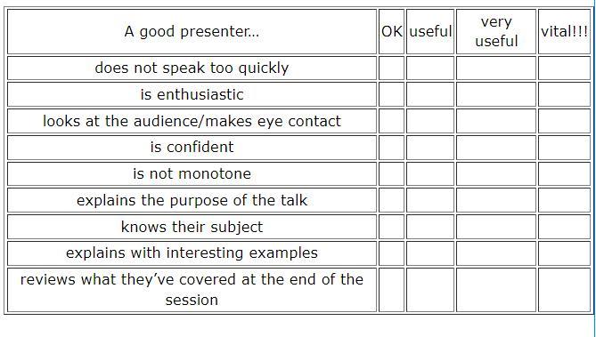Mark OK for 'does not speak too quickly'
The image size is (596, 337).
point(391,68)
